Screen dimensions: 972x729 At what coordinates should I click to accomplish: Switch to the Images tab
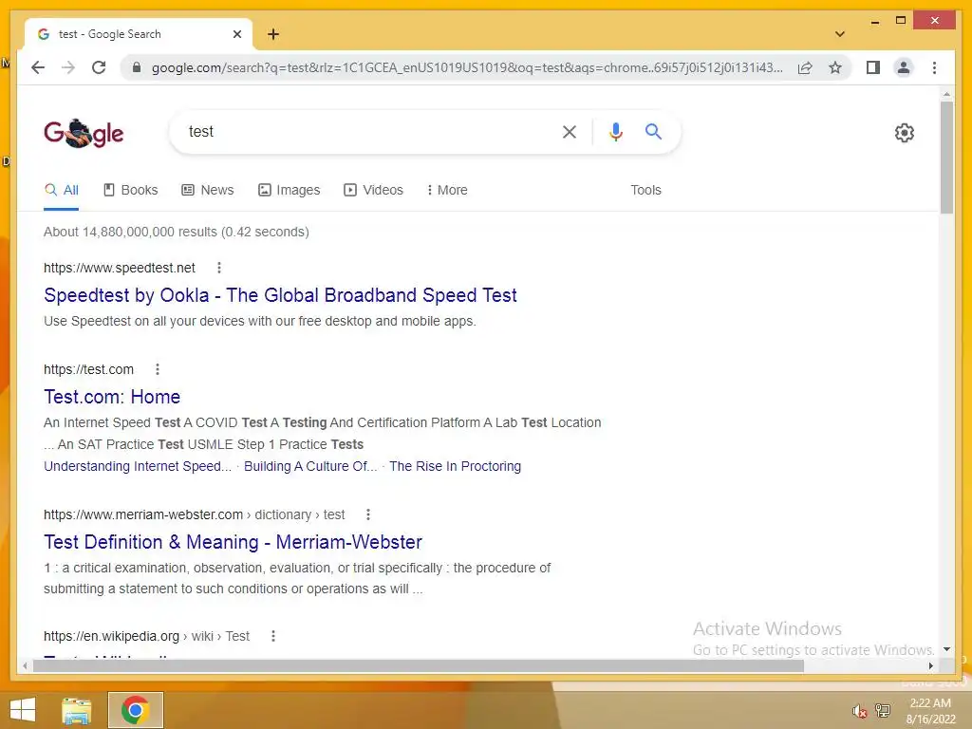[289, 190]
